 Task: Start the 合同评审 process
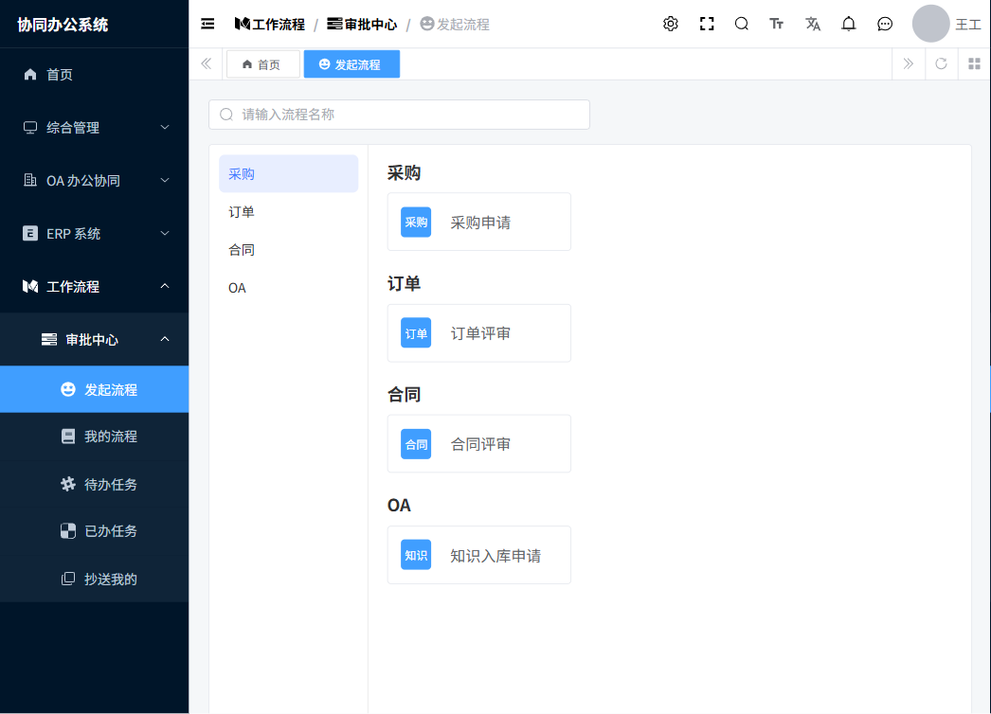479,443
